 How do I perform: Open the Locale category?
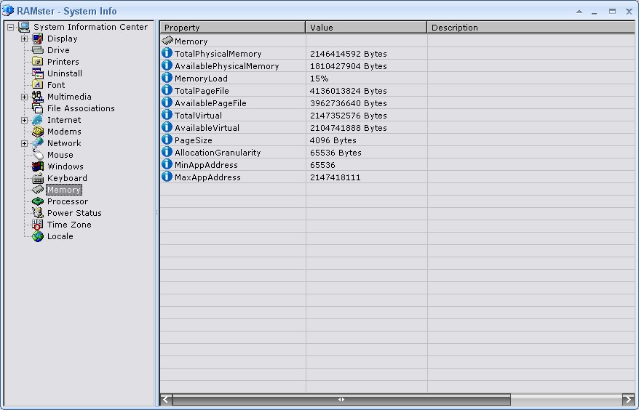(x=60, y=236)
